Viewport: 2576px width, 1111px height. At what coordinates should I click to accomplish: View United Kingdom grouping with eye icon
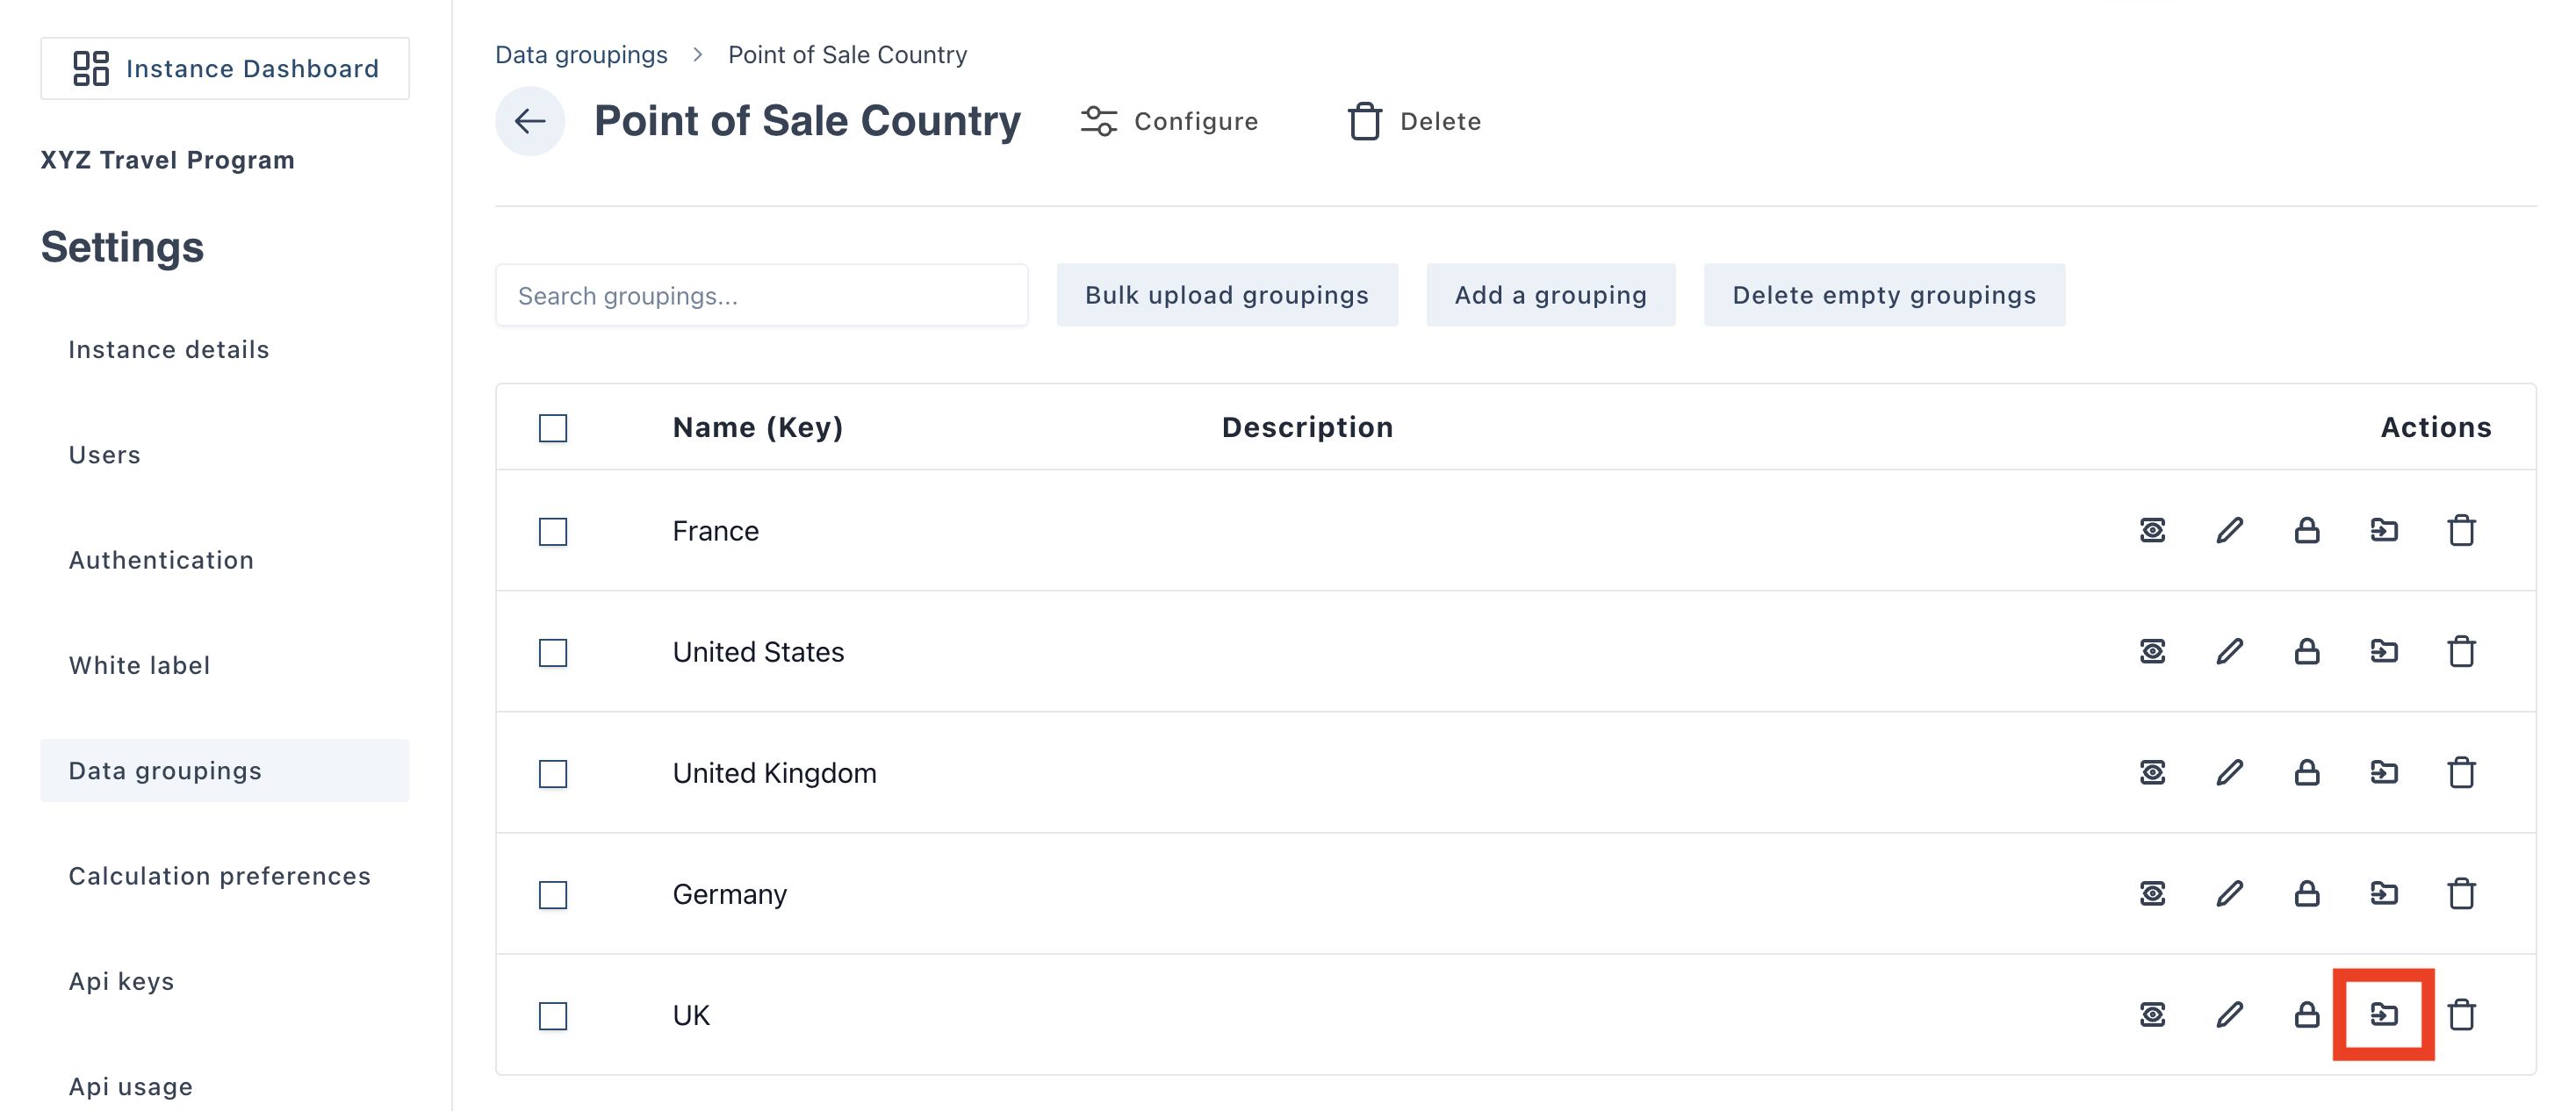click(2152, 772)
